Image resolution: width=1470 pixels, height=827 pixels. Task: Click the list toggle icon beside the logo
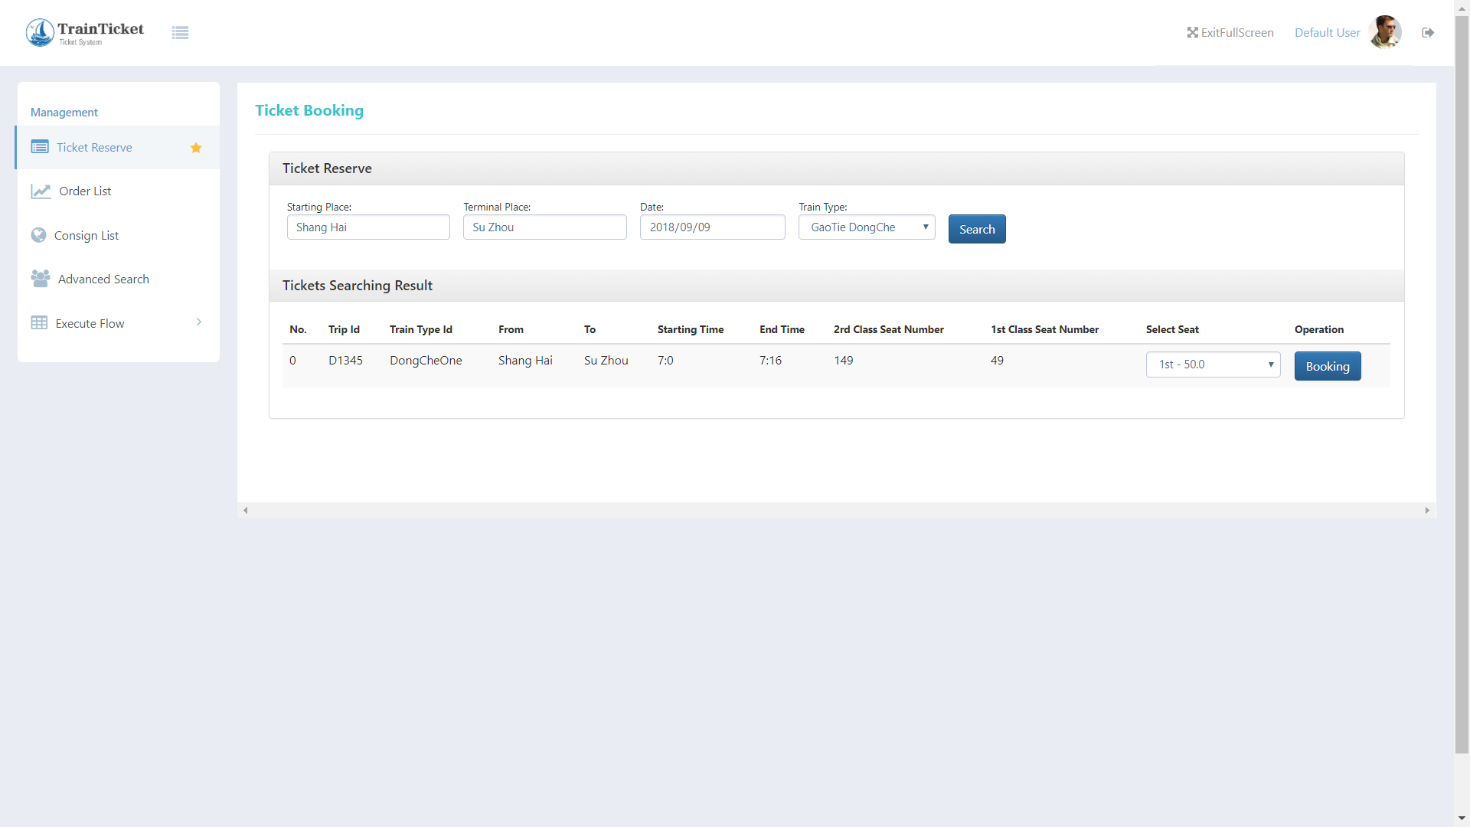click(181, 32)
